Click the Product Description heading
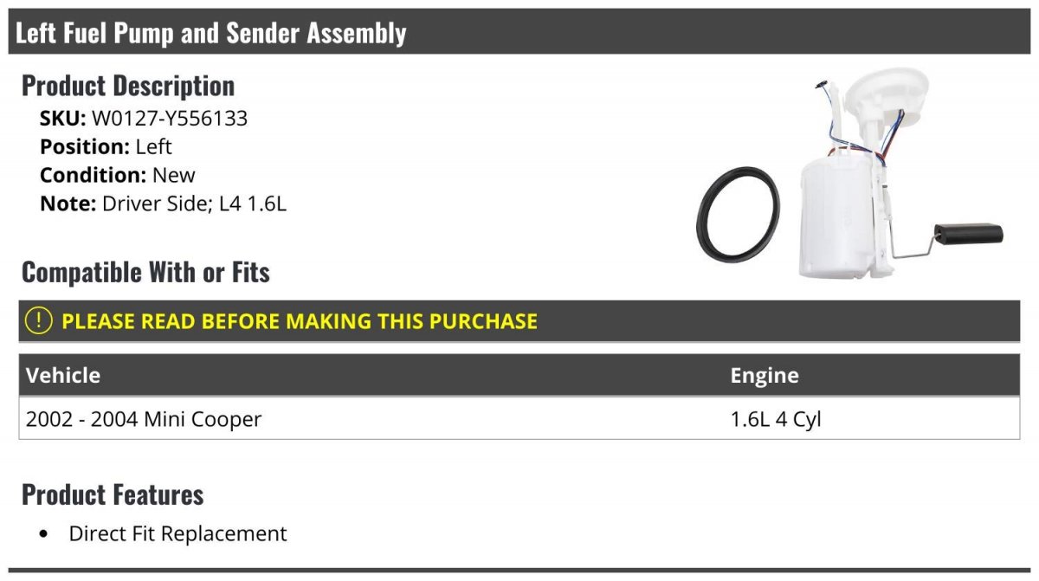Image resolution: width=1039 pixels, height=581 pixels. (128, 86)
